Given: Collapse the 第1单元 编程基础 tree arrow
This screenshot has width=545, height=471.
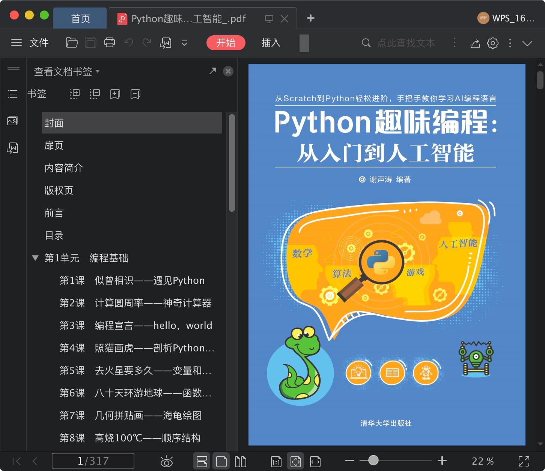Looking at the screenshot, I should tap(35, 258).
